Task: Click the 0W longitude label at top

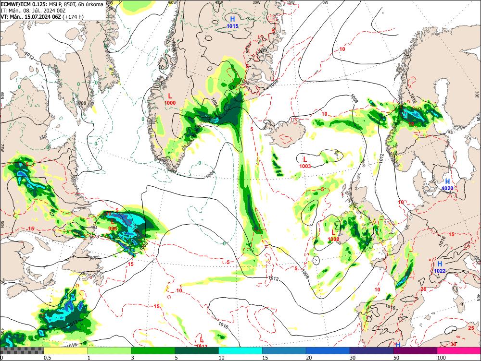Action: tap(325, 2)
